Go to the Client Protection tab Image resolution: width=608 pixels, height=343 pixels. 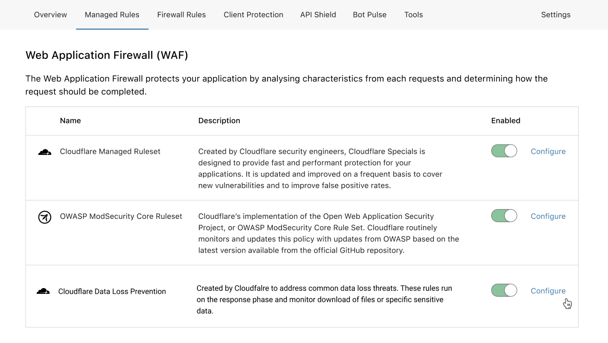(254, 15)
